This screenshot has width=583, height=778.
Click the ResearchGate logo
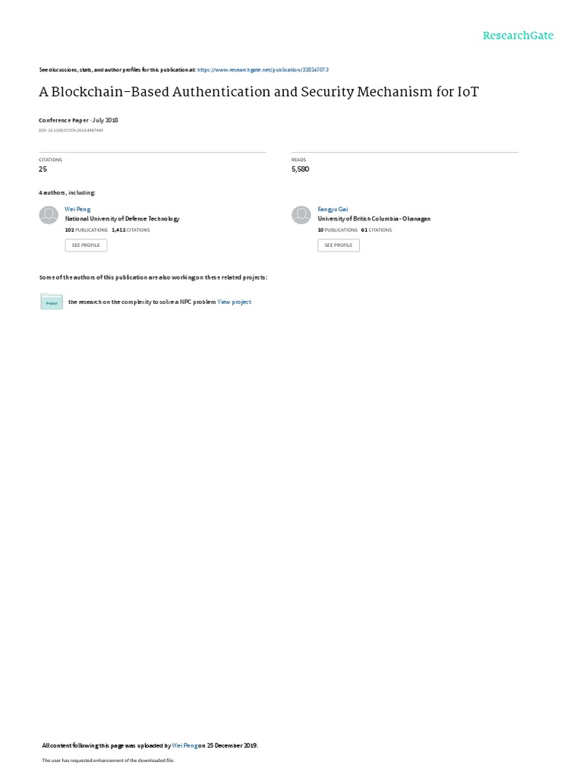[x=518, y=36]
